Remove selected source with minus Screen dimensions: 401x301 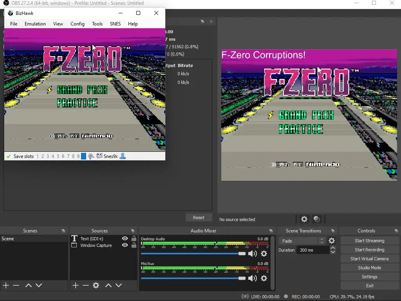pyautogui.click(x=86, y=285)
